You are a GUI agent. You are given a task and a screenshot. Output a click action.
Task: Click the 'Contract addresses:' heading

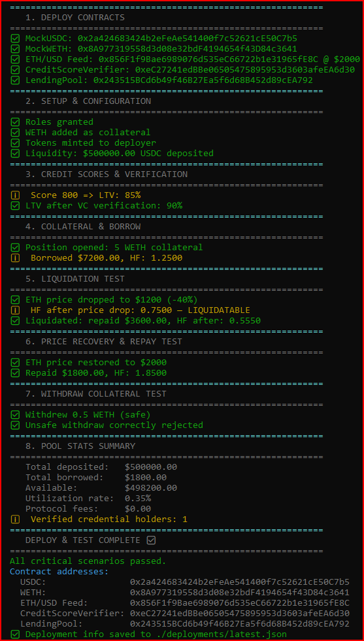pyautogui.click(x=59, y=572)
